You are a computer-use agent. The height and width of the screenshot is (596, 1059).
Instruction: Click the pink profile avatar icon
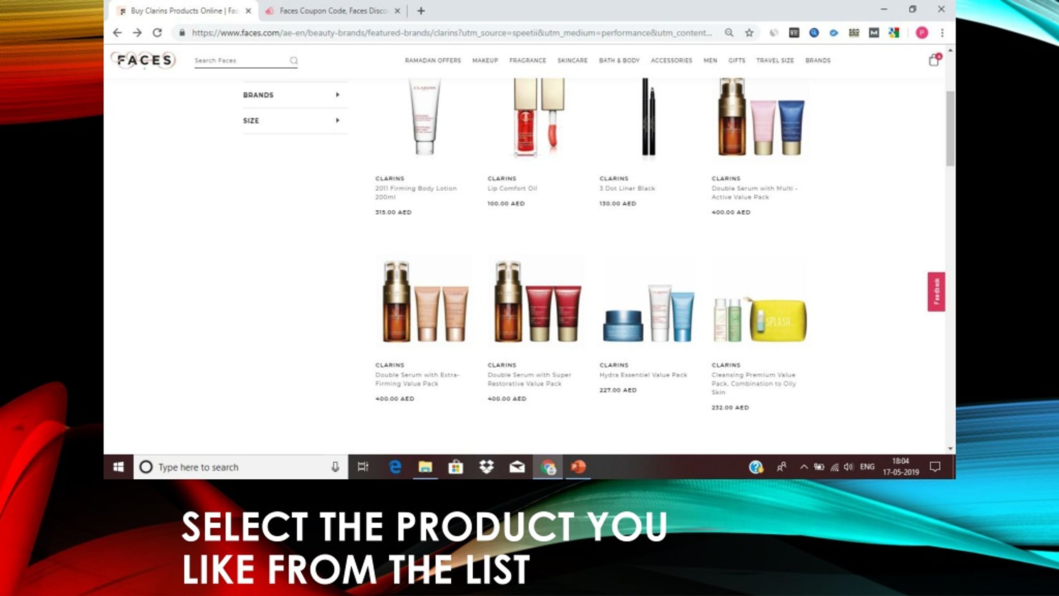pyautogui.click(x=922, y=33)
